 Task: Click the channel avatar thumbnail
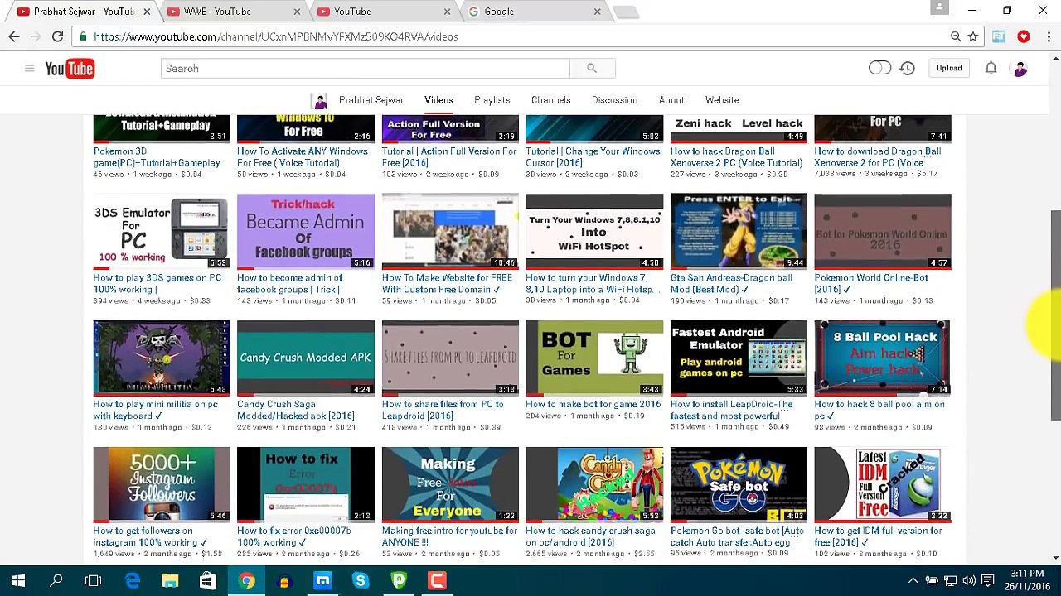tap(320, 101)
